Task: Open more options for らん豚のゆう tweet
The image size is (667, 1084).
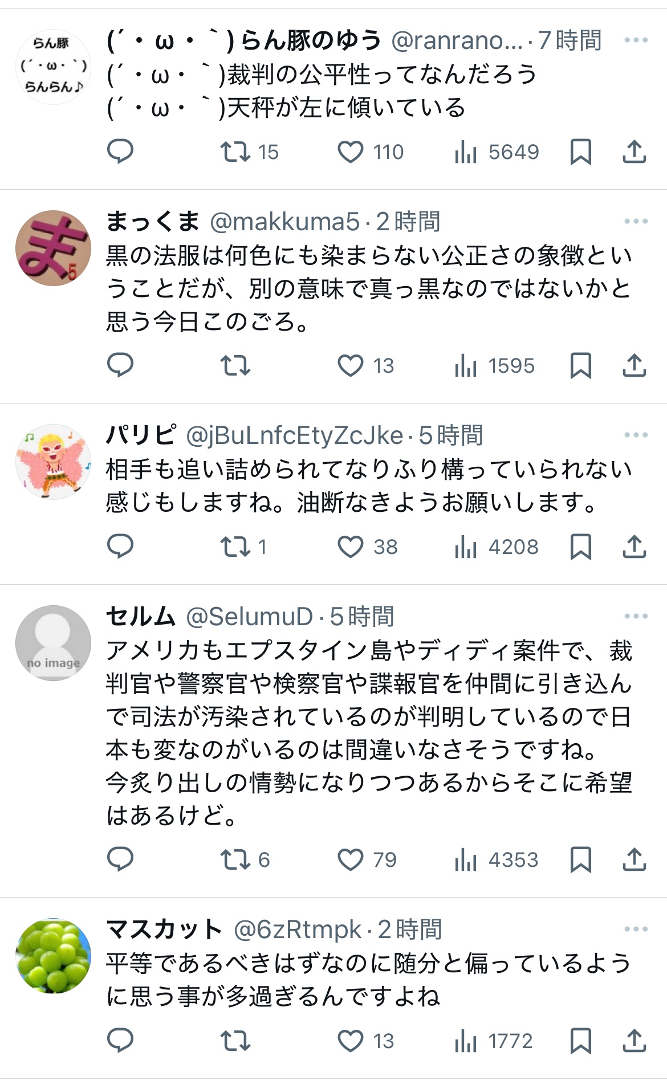Action: click(636, 40)
